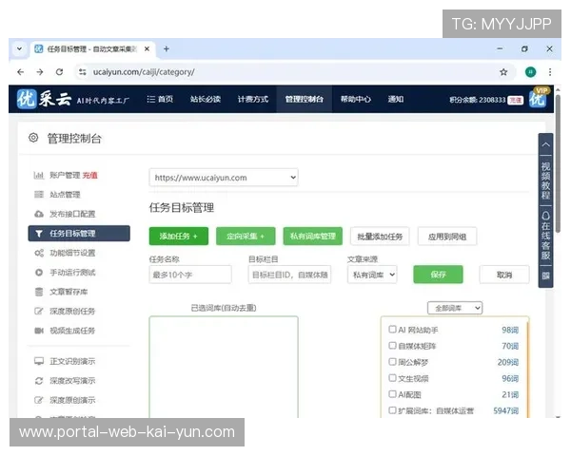571x456 pixels.
Task: Reload the page with the refresh icon
Action: (60, 71)
